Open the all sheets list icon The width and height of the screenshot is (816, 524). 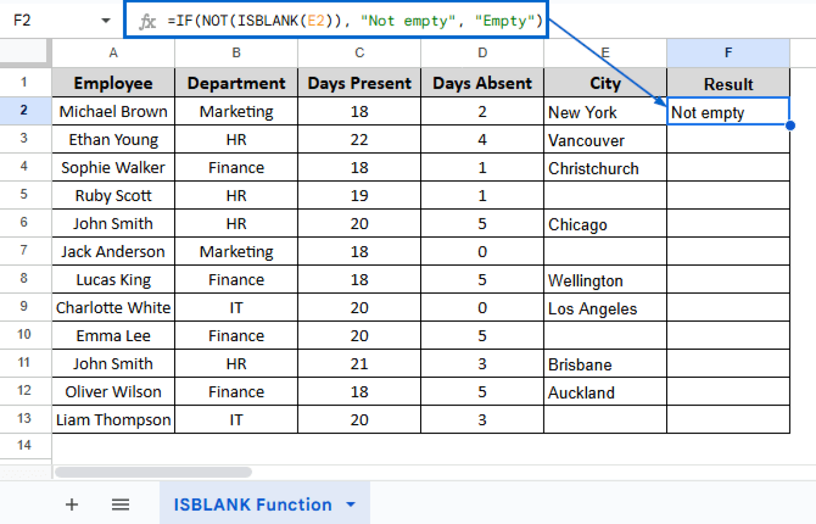(121, 504)
